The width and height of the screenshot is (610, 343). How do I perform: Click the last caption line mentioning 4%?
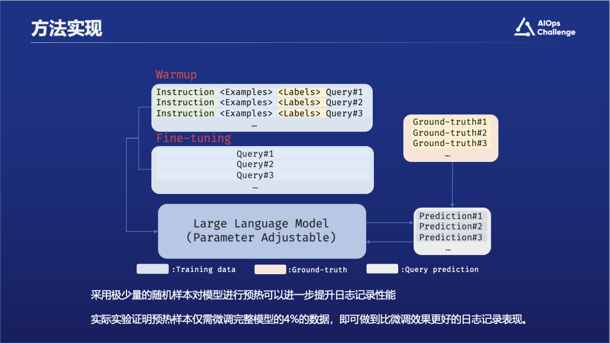click(x=308, y=319)
